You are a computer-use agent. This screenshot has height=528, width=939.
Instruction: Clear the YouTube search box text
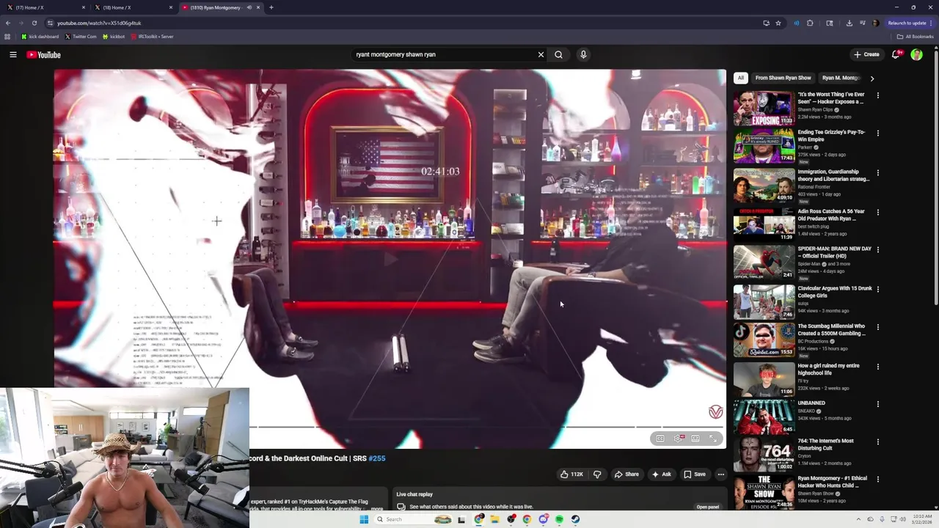541,54
